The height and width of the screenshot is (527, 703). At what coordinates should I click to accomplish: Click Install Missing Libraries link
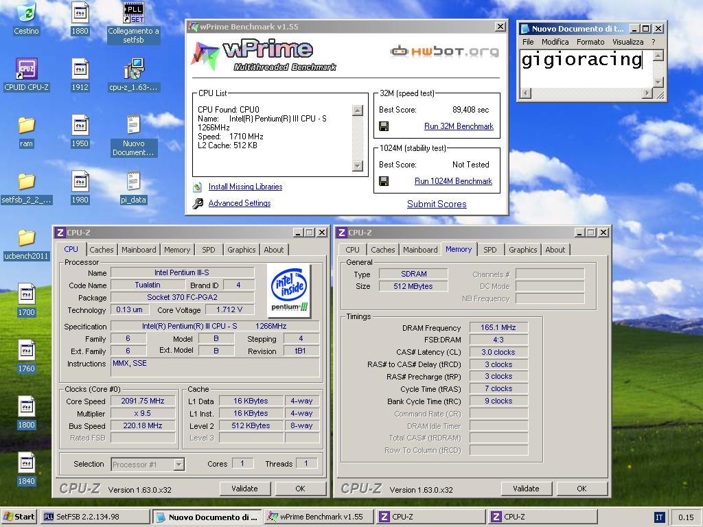pyautogui.click(x=245, y=187)
